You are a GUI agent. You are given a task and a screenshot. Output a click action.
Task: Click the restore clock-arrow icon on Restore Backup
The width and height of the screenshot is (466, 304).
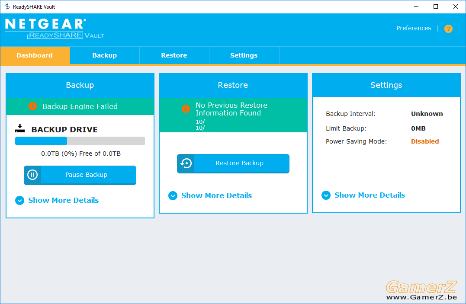coord(186,163)
